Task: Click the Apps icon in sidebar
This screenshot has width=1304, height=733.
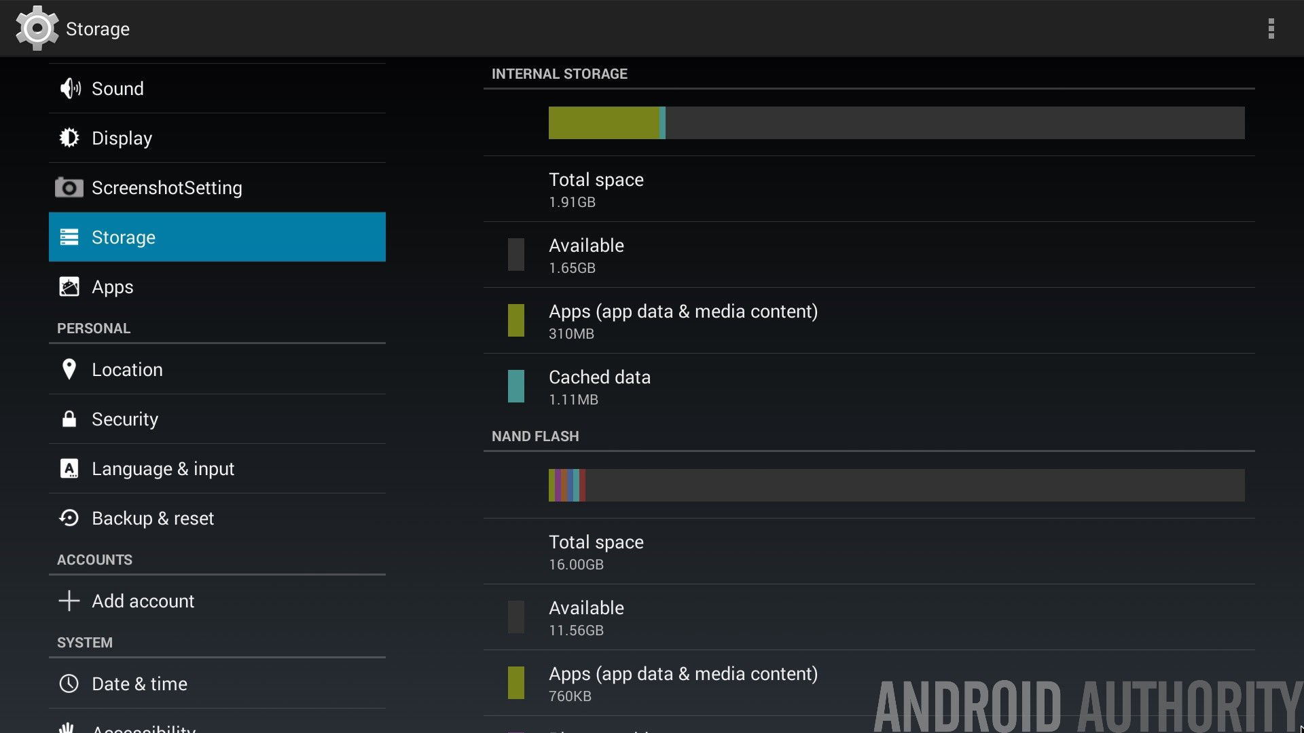Action: 69,286
